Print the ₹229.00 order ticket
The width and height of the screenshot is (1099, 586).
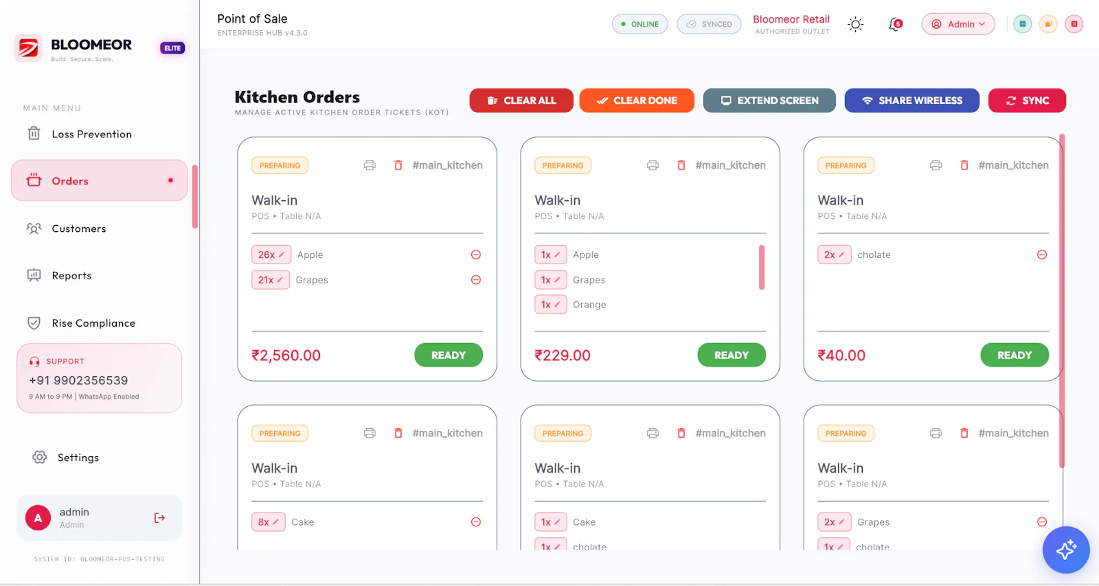653,165
